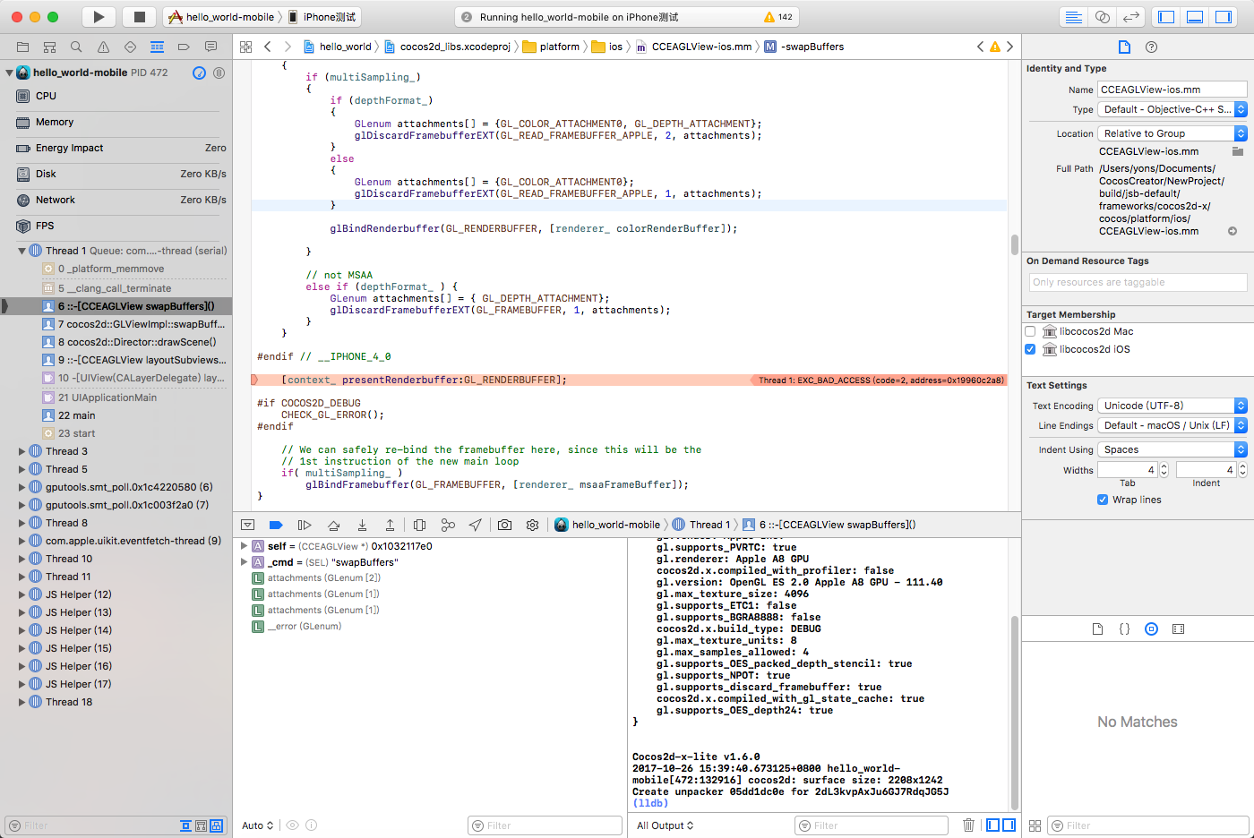Click frame 8 cocos2d::Director::drawScene()
Screen dimensions: 1254x838
(136, 342)
